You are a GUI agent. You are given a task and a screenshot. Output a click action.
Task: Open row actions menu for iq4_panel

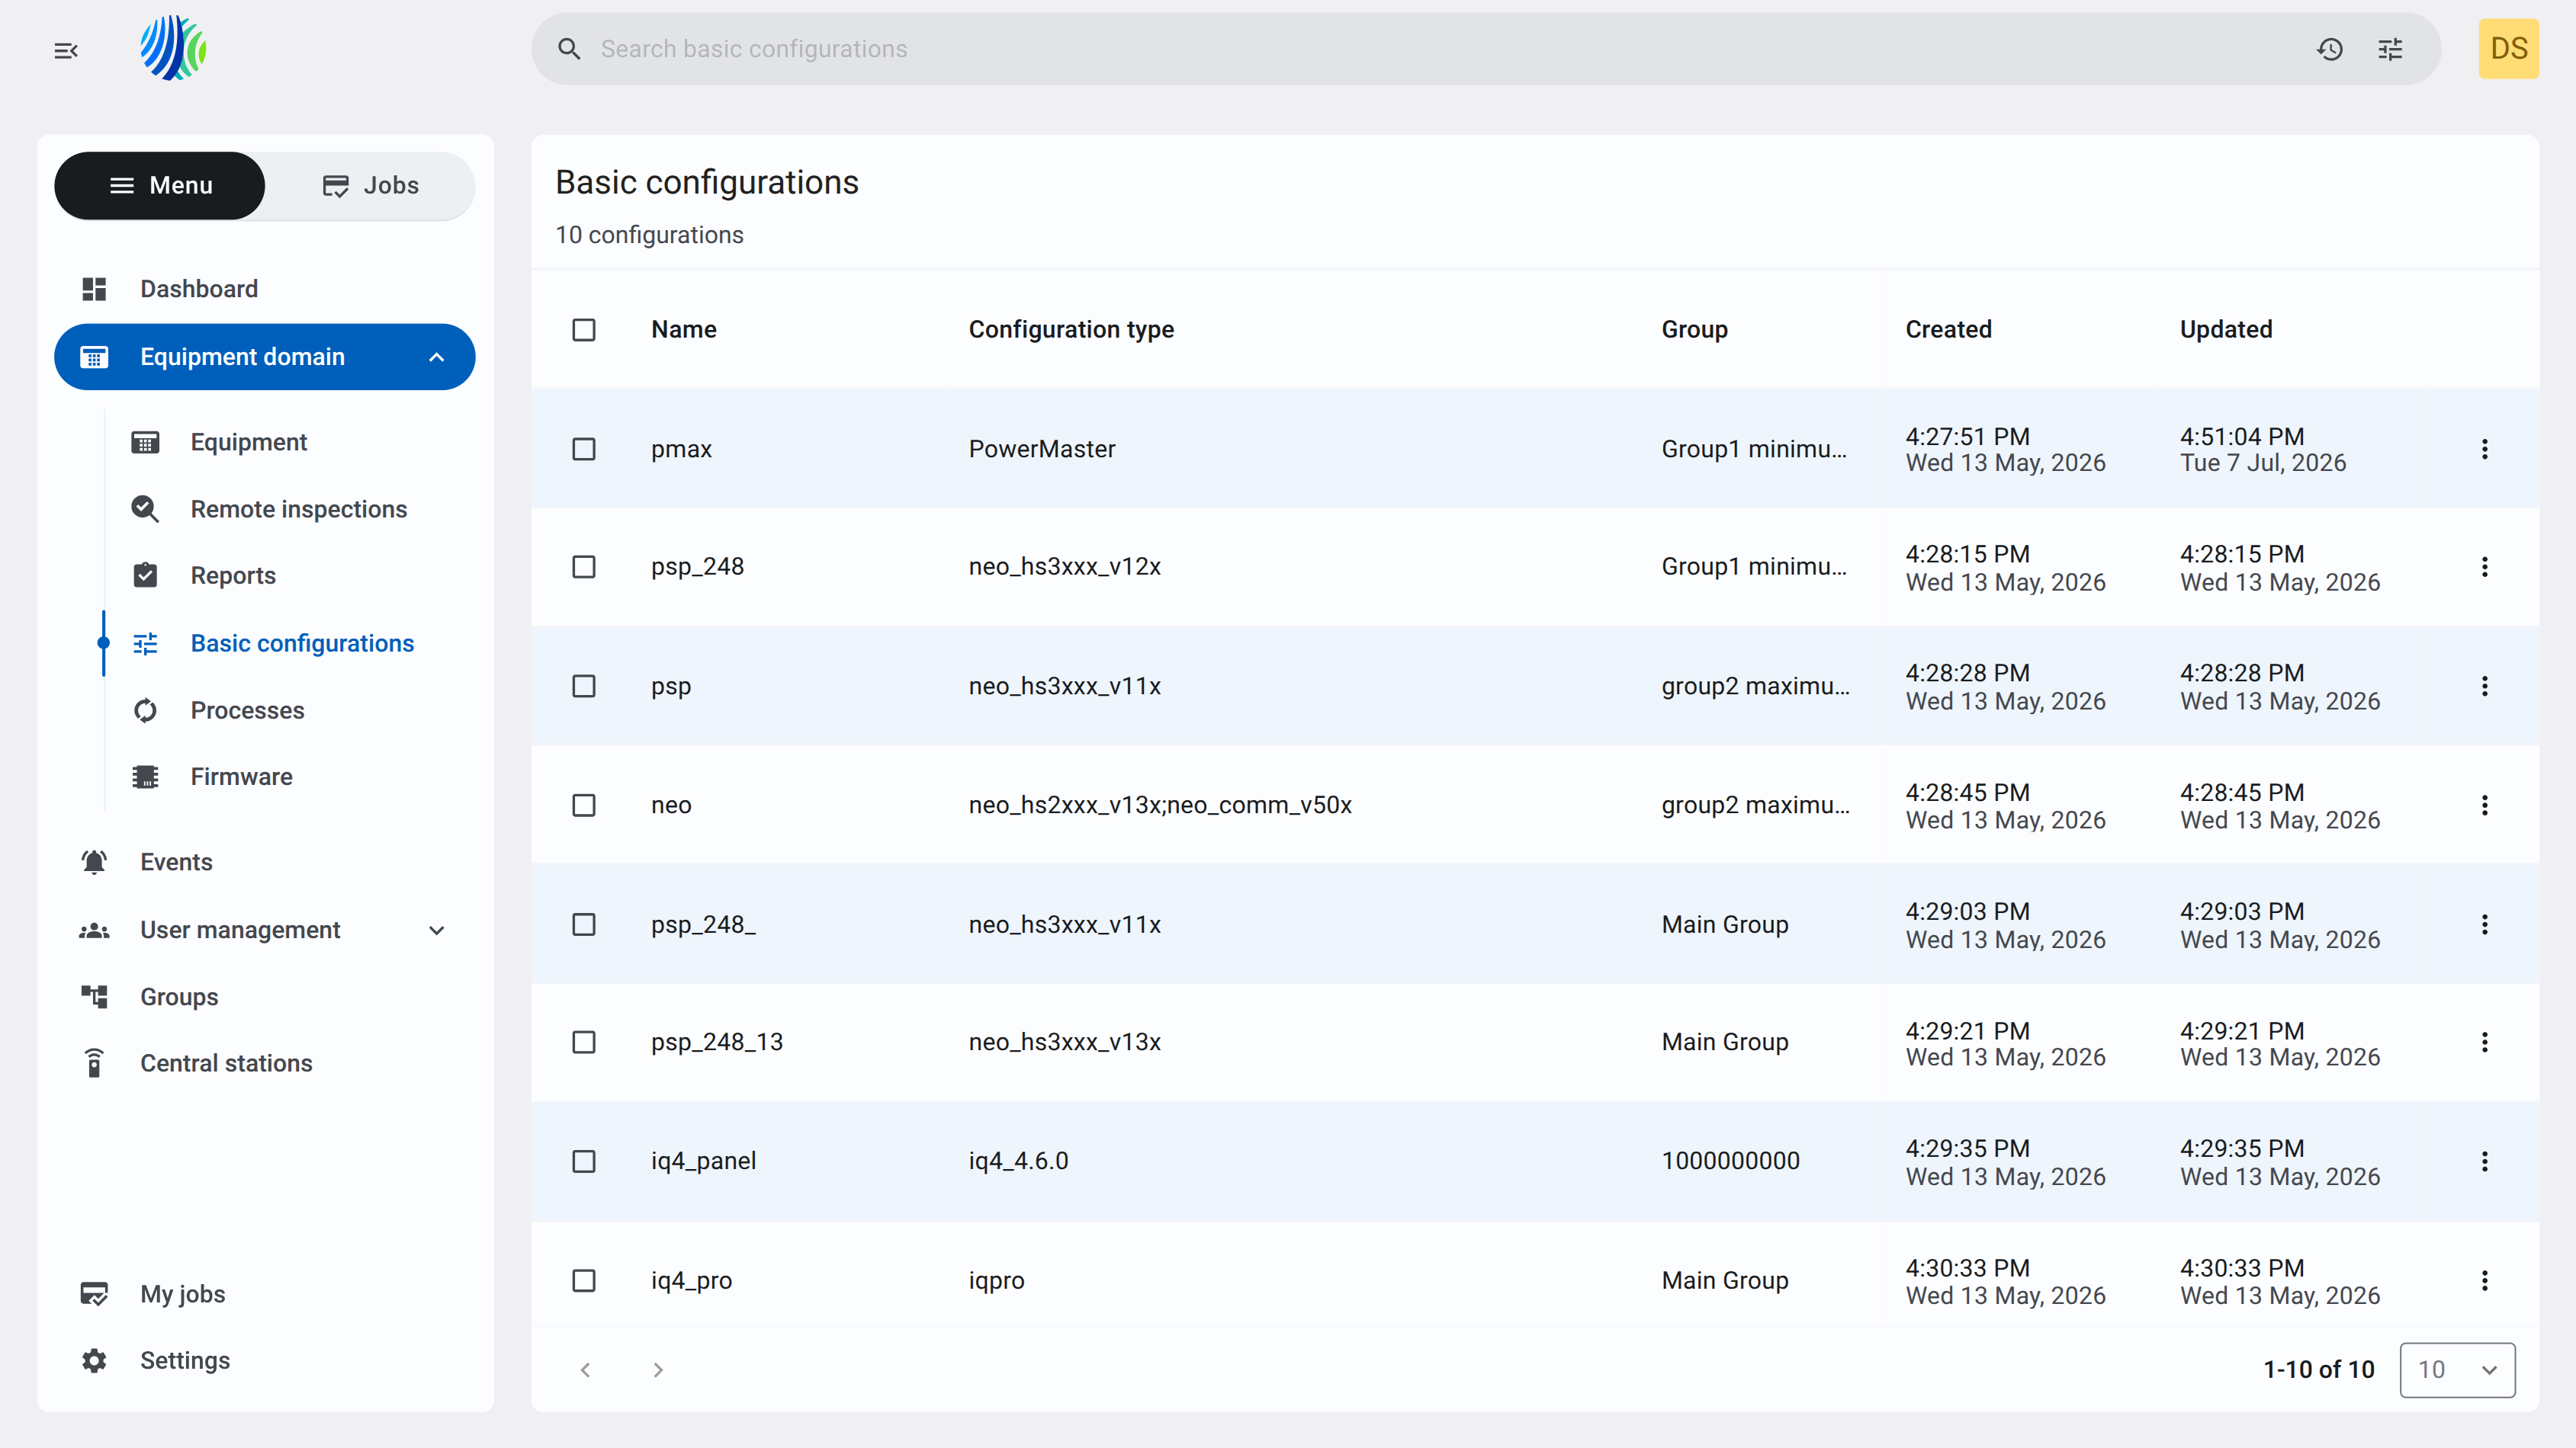click(x=2485, y=1162)
